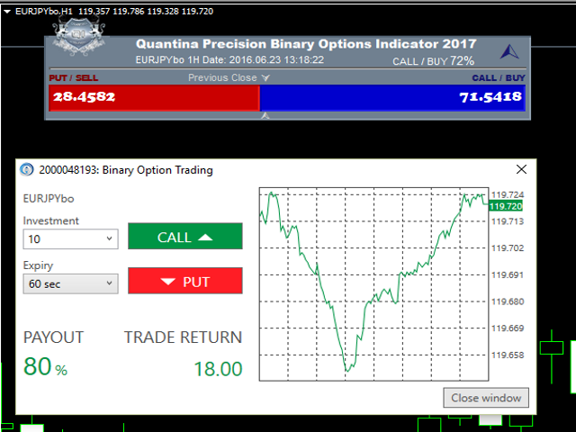The image size is (576, 432).
Task: Click the TRADE RETURN heading
Action: click(x=183, y=337)
